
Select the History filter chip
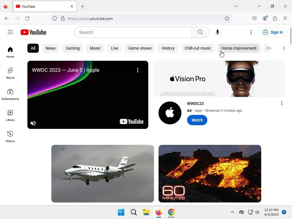pyautogui.click(x=168, y=48)
